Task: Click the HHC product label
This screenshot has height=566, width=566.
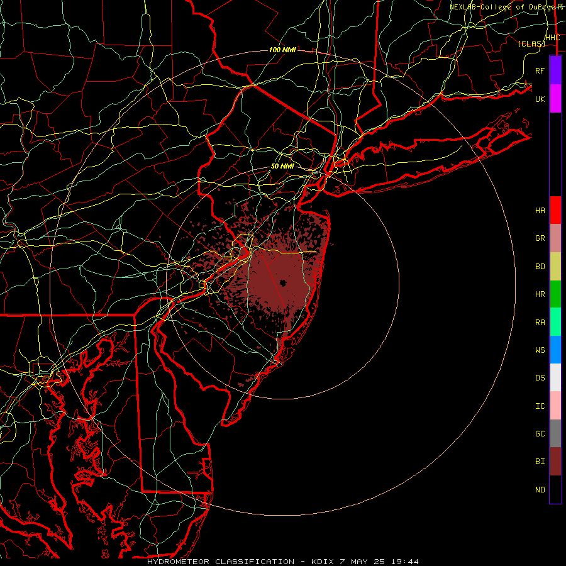Action: tap(553, 38)
